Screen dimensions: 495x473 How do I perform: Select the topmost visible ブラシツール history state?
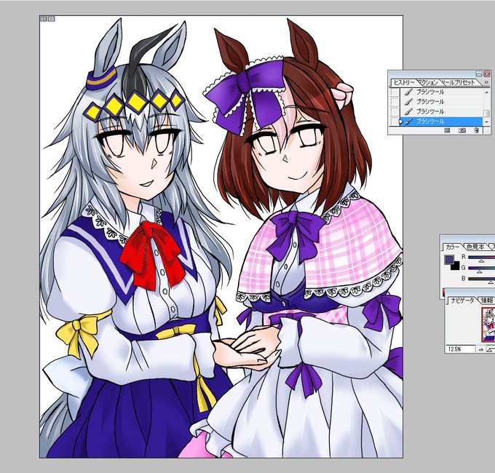pos(441,92)
